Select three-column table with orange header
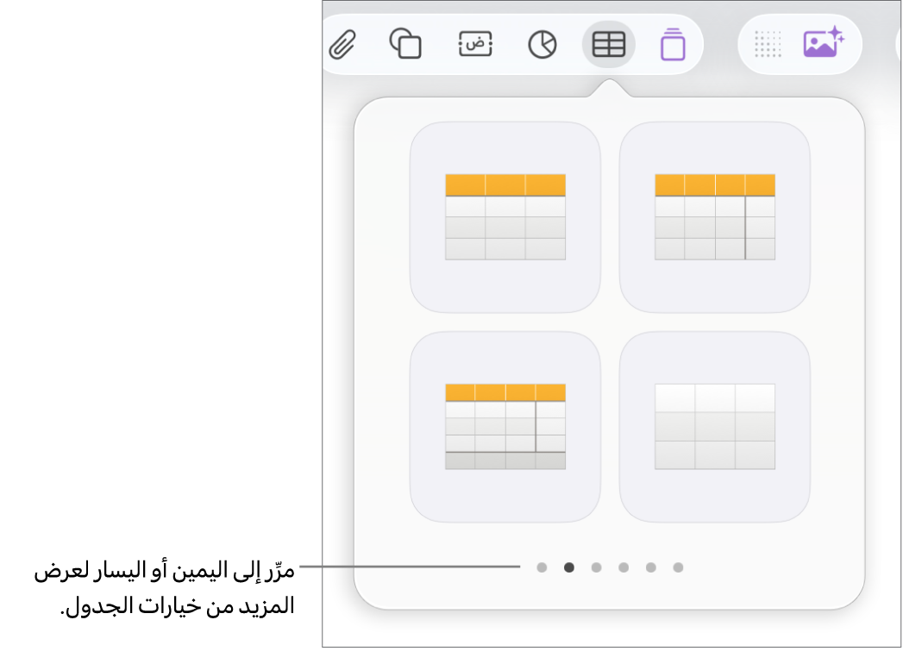This screenshot has width=903, height=670. [x=505, y=217]
